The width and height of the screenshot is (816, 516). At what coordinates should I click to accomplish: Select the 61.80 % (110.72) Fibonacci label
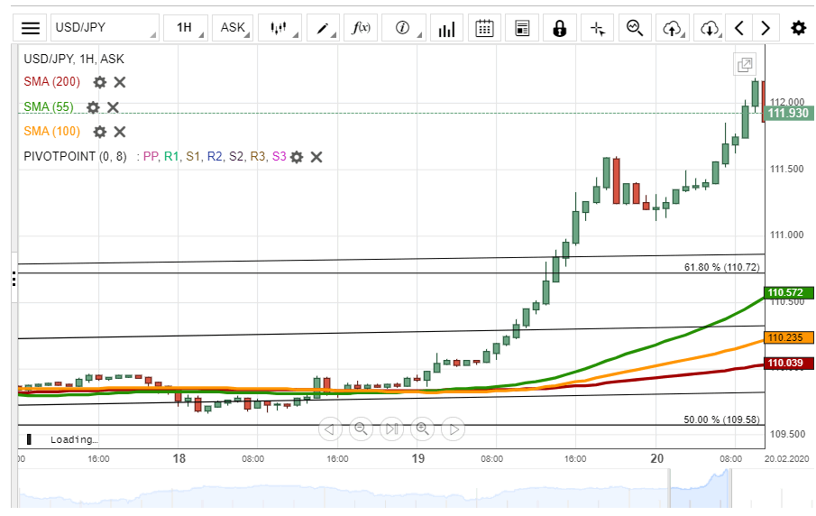722,267
